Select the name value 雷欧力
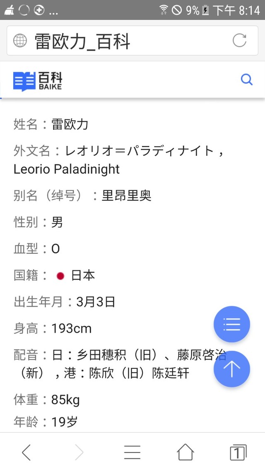 70,124
